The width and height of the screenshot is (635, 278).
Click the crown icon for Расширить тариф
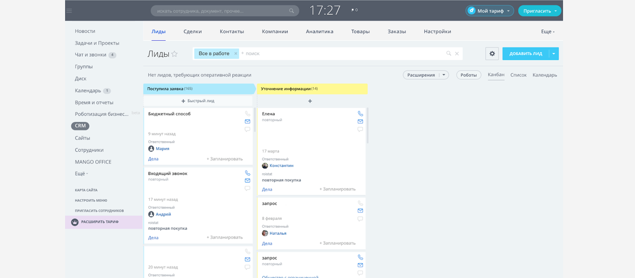(75, 222)
